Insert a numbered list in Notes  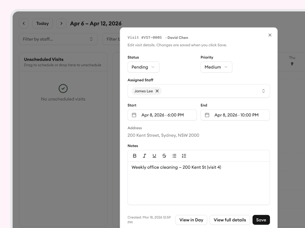(x=184, y=156)
